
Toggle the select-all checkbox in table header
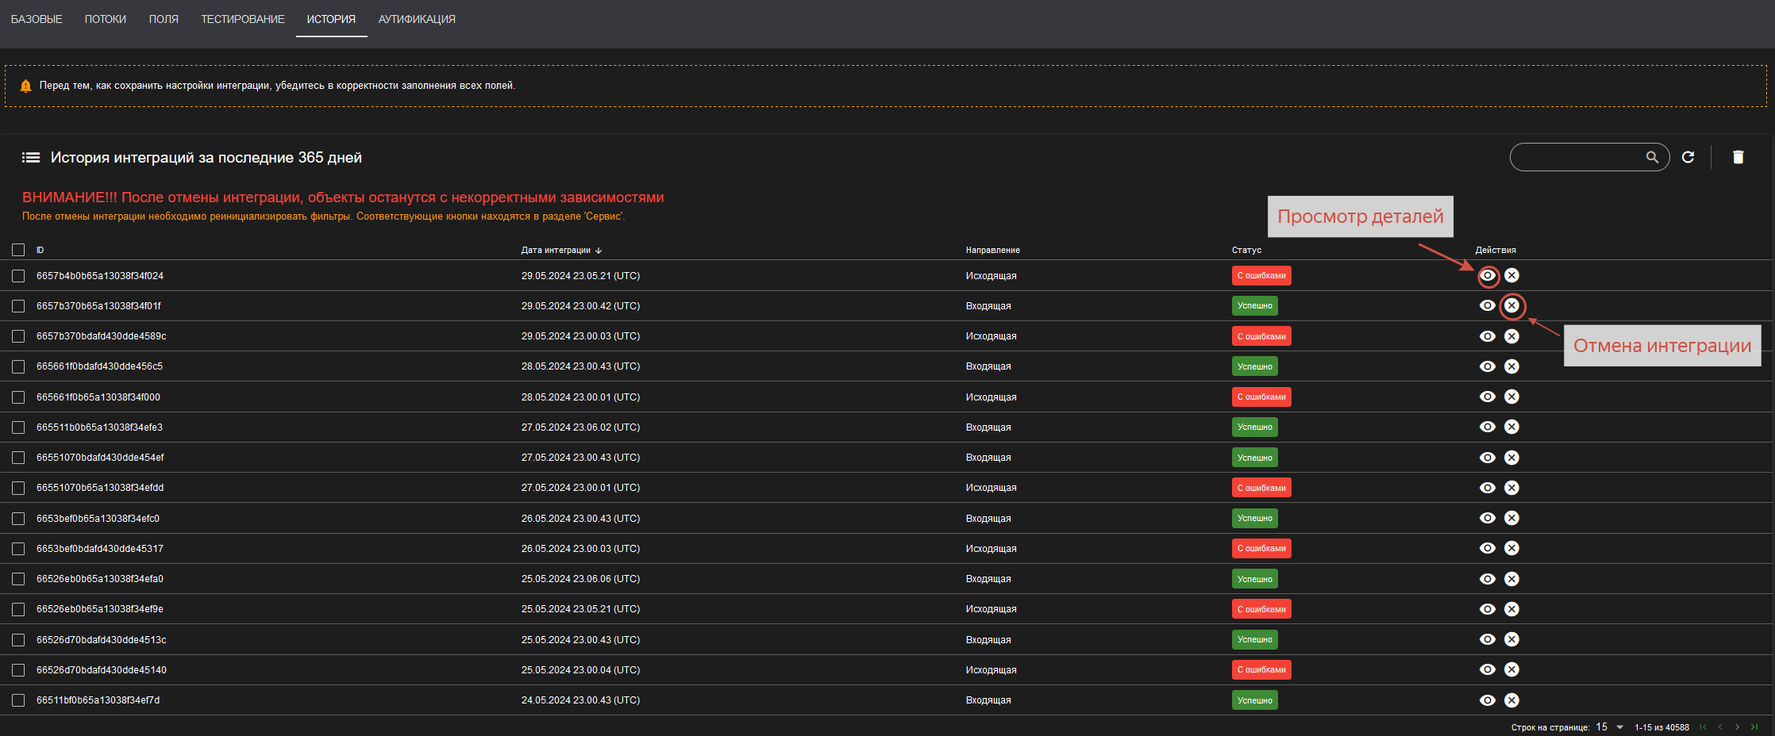point(18,250)
